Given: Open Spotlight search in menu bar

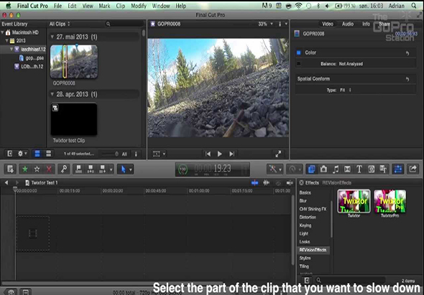Looking at the screenshot, I should [x=414, y=6].
